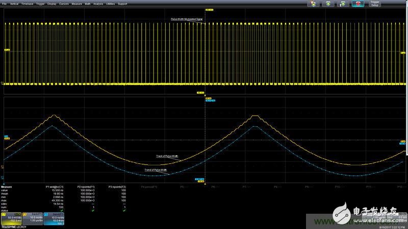
Task: Click the red trigger stop icon
Action: click(x=359, y=4)
